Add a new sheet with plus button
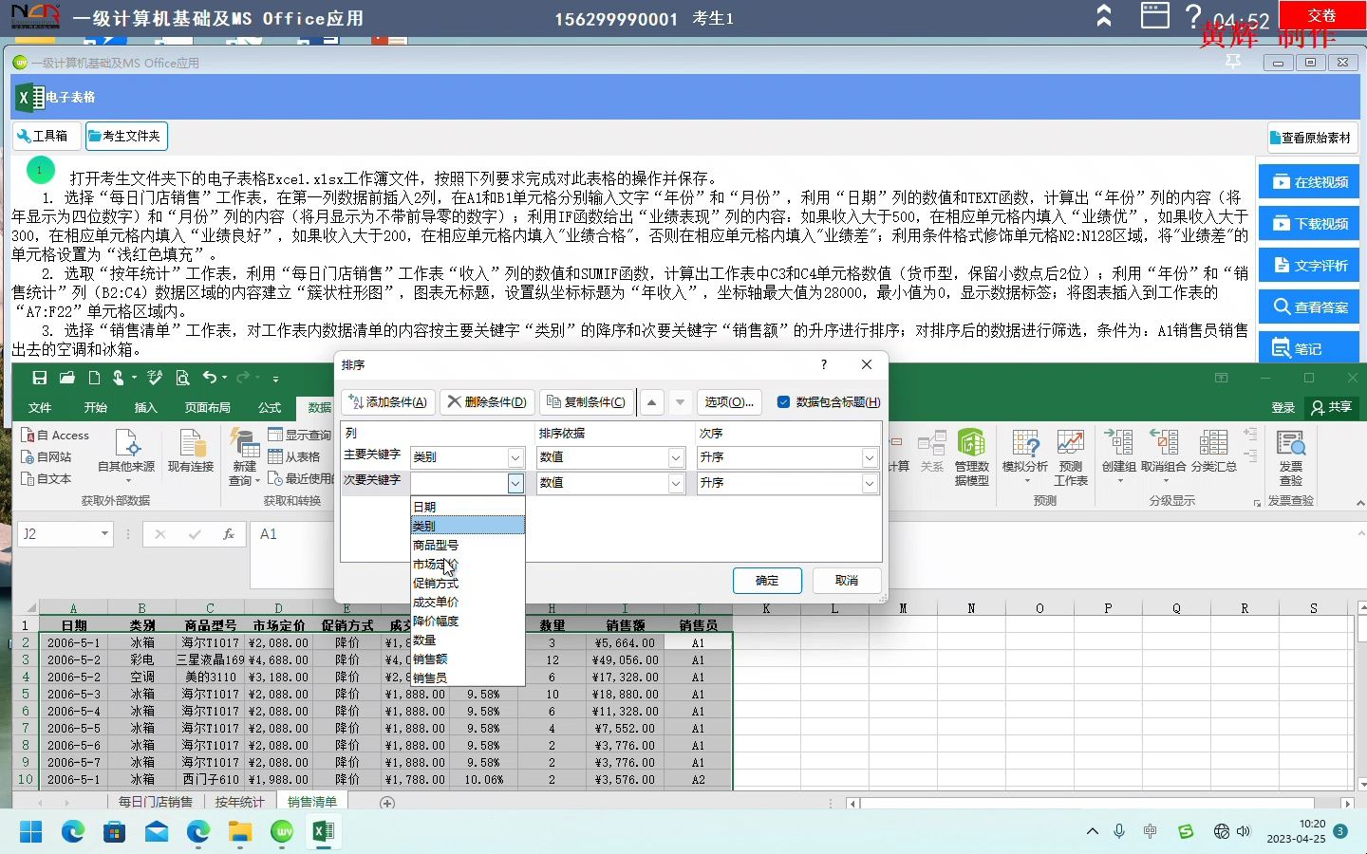The width and height of the screenshot is (1367, 854). 387,803
